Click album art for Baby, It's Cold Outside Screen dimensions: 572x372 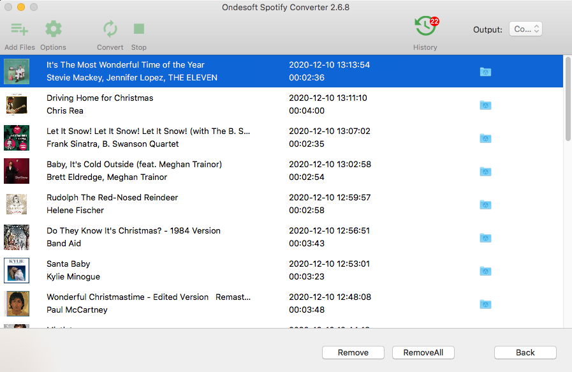(17, 171)
